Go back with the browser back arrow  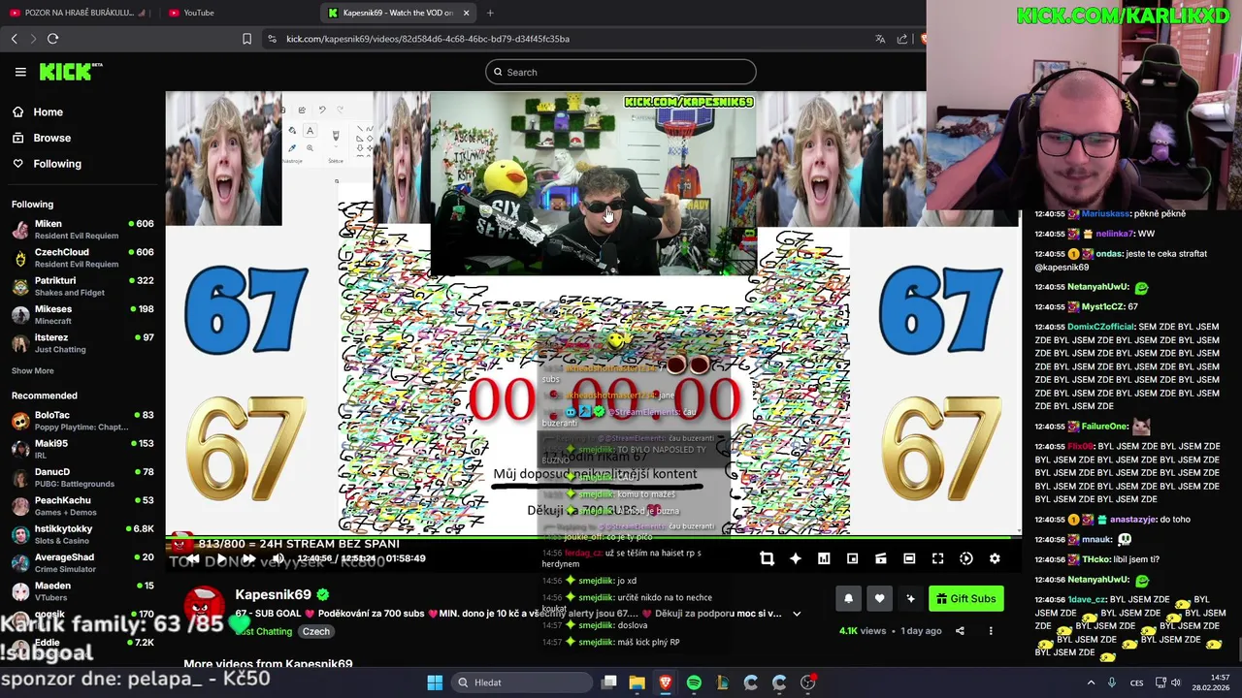click(x=14, y=39)
